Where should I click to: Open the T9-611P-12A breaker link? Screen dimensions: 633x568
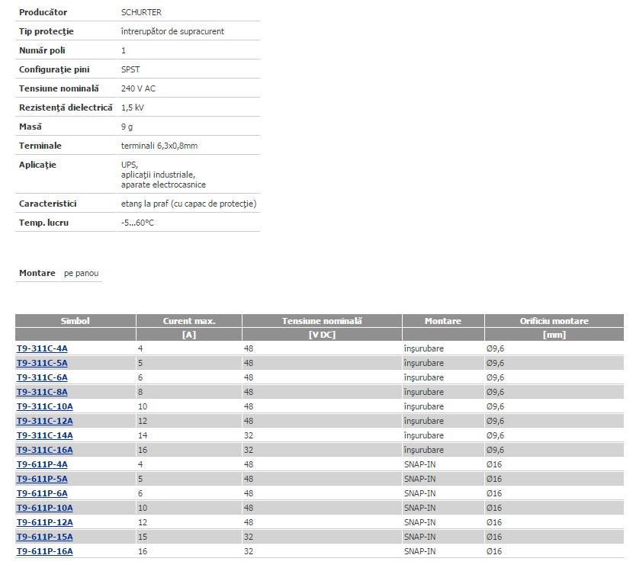tap(44, 522)
